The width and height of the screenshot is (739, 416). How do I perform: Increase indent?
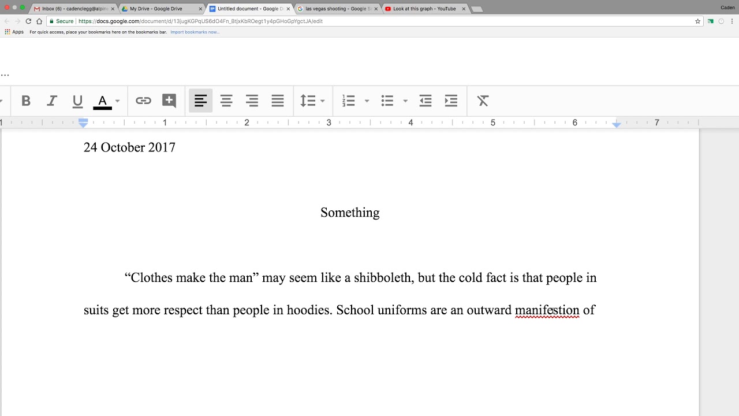pyautogui.click(x=451, y=101)
